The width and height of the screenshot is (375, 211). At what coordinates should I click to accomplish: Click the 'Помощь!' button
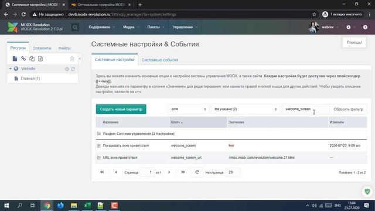point(354,43)
